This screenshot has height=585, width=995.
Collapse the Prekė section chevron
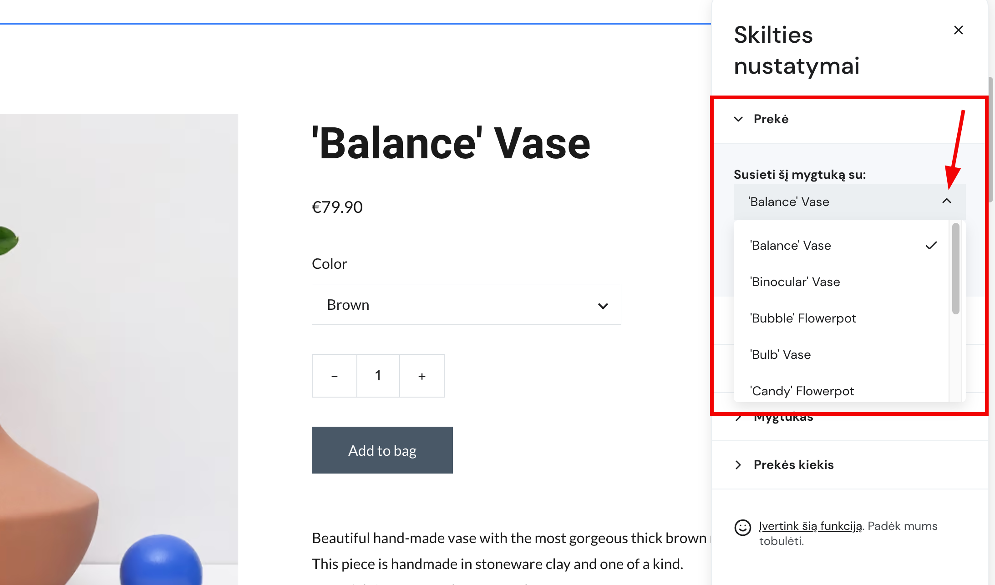click(738, 119)
